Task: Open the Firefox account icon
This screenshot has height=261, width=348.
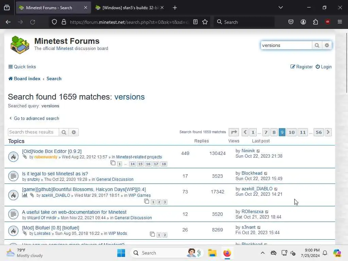Action: (x=303, y=22)
